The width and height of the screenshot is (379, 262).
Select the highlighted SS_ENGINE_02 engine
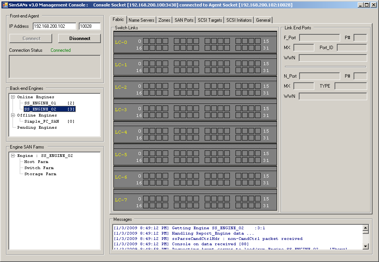tap(49, 109)
